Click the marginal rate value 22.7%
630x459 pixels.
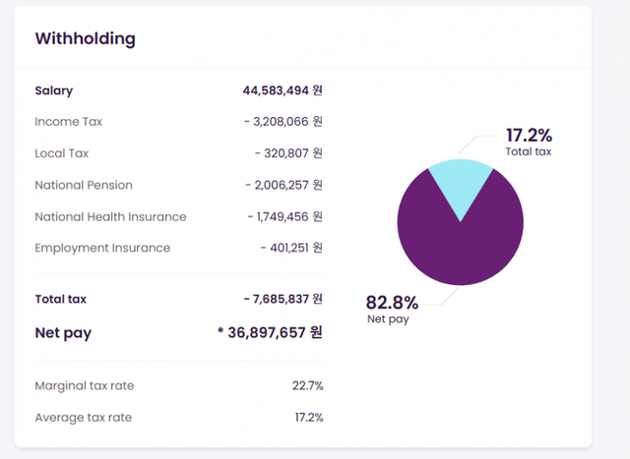point(307,385)
